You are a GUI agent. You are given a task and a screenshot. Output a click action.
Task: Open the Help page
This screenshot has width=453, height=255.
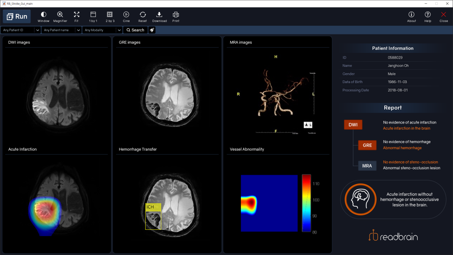pos(428,16)
